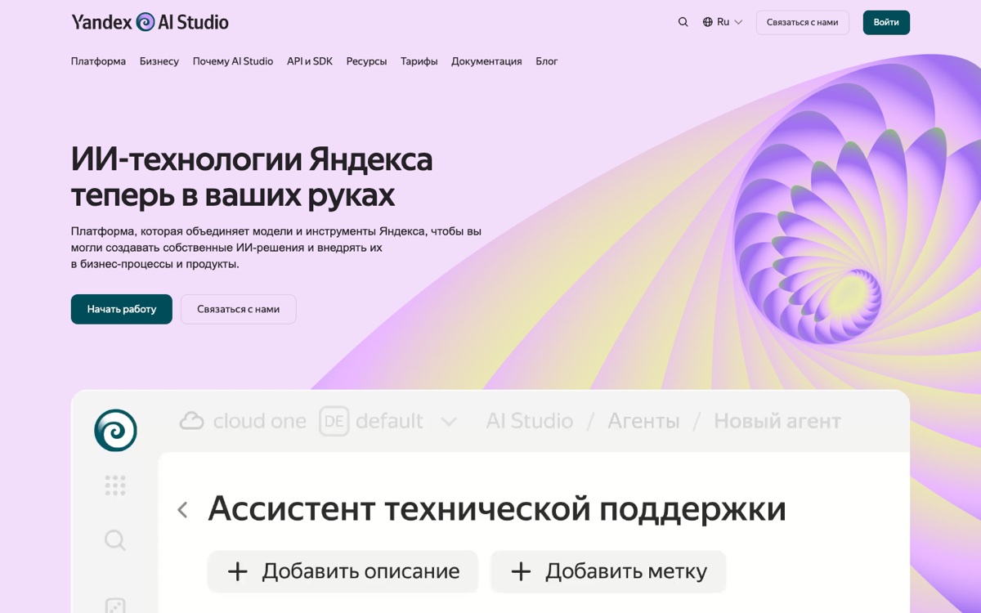Image resolution: width=981 pixels, height=613 pixels.
Task: Expand the default folder chevron
Action: (x=448, y=422)
